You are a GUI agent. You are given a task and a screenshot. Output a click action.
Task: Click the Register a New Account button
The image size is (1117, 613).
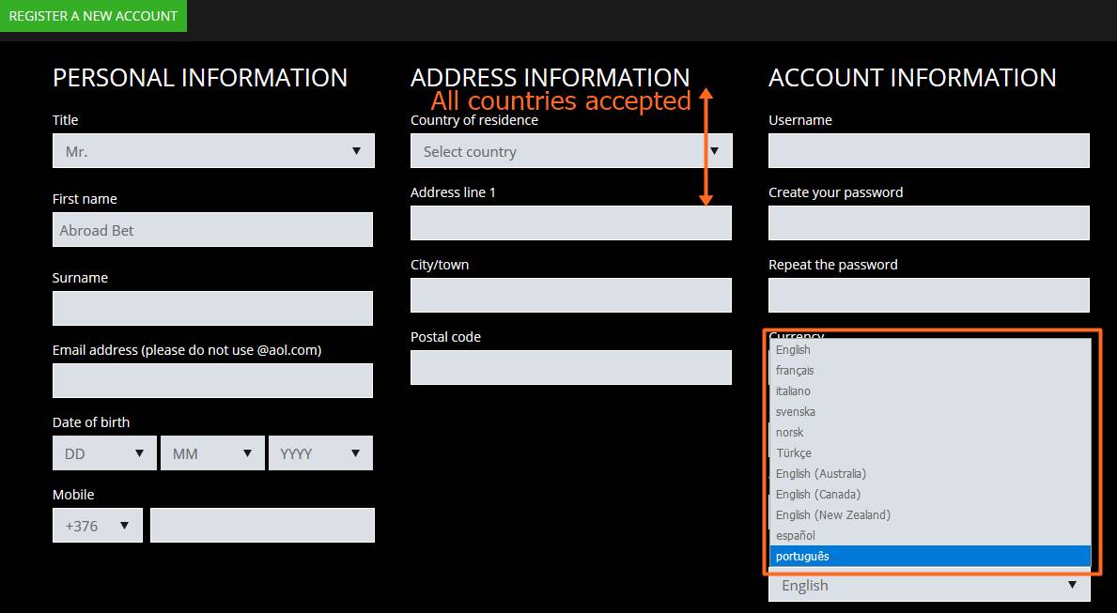[93, 16]
